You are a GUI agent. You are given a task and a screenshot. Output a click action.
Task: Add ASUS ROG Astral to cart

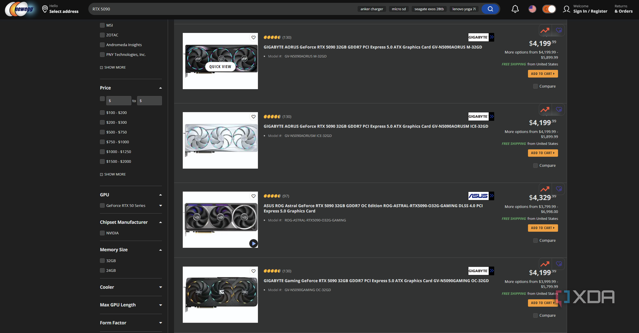click(x=543, y=228)
